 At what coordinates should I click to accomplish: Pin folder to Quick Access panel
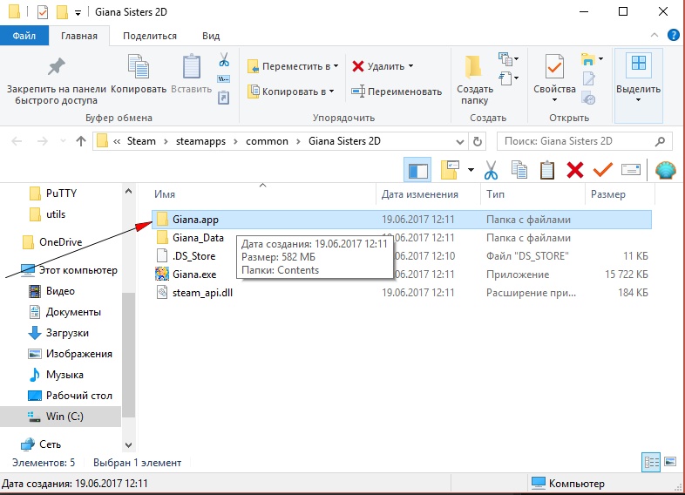click(x=56, y=80)
